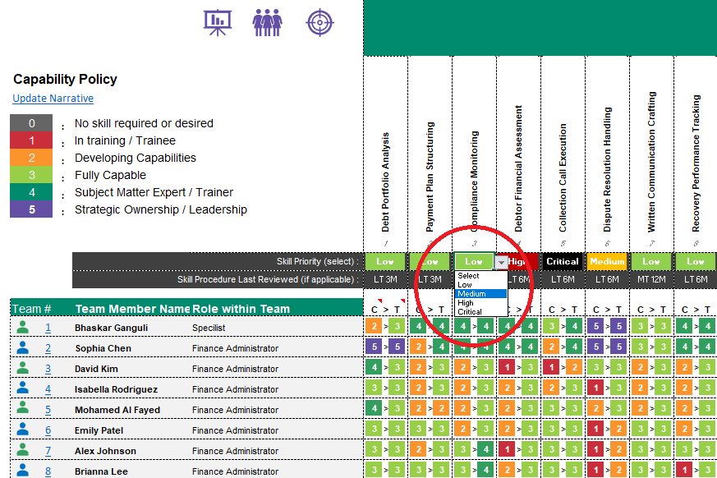The image size is (717, 478).
Task: Select Collection Call Execution Critical priority cell
Action: (563, 262)
